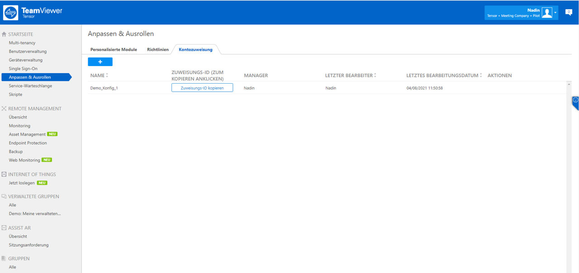This screenshot has height=273, width=579.
Task: Open Geräteverwaltung in sidebar
Action: (x=26, y=60)
